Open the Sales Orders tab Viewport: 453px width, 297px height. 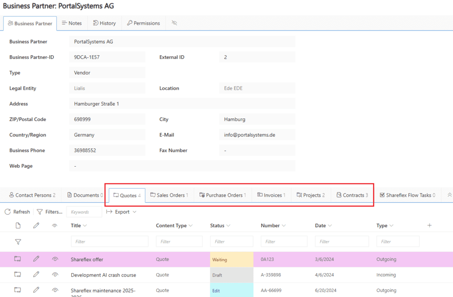[169, 195]
